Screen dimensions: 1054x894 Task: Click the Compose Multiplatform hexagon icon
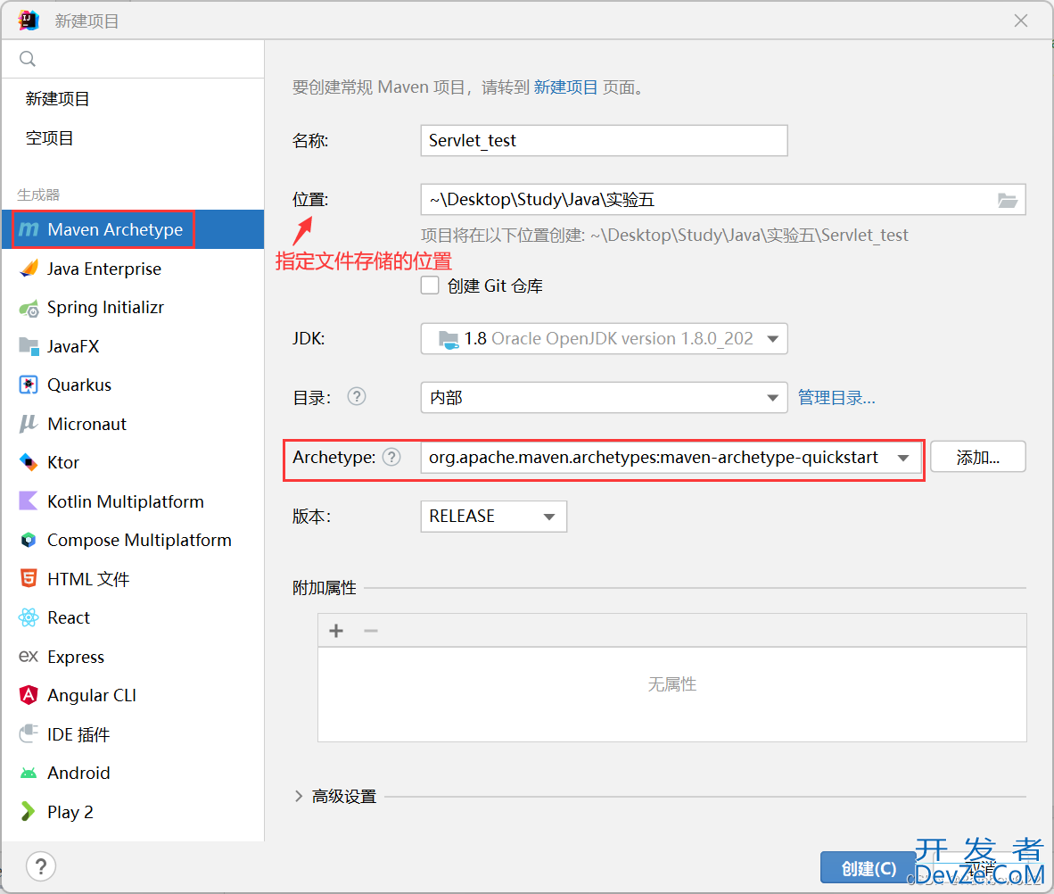pyautogui.click(x=29, y=540)
